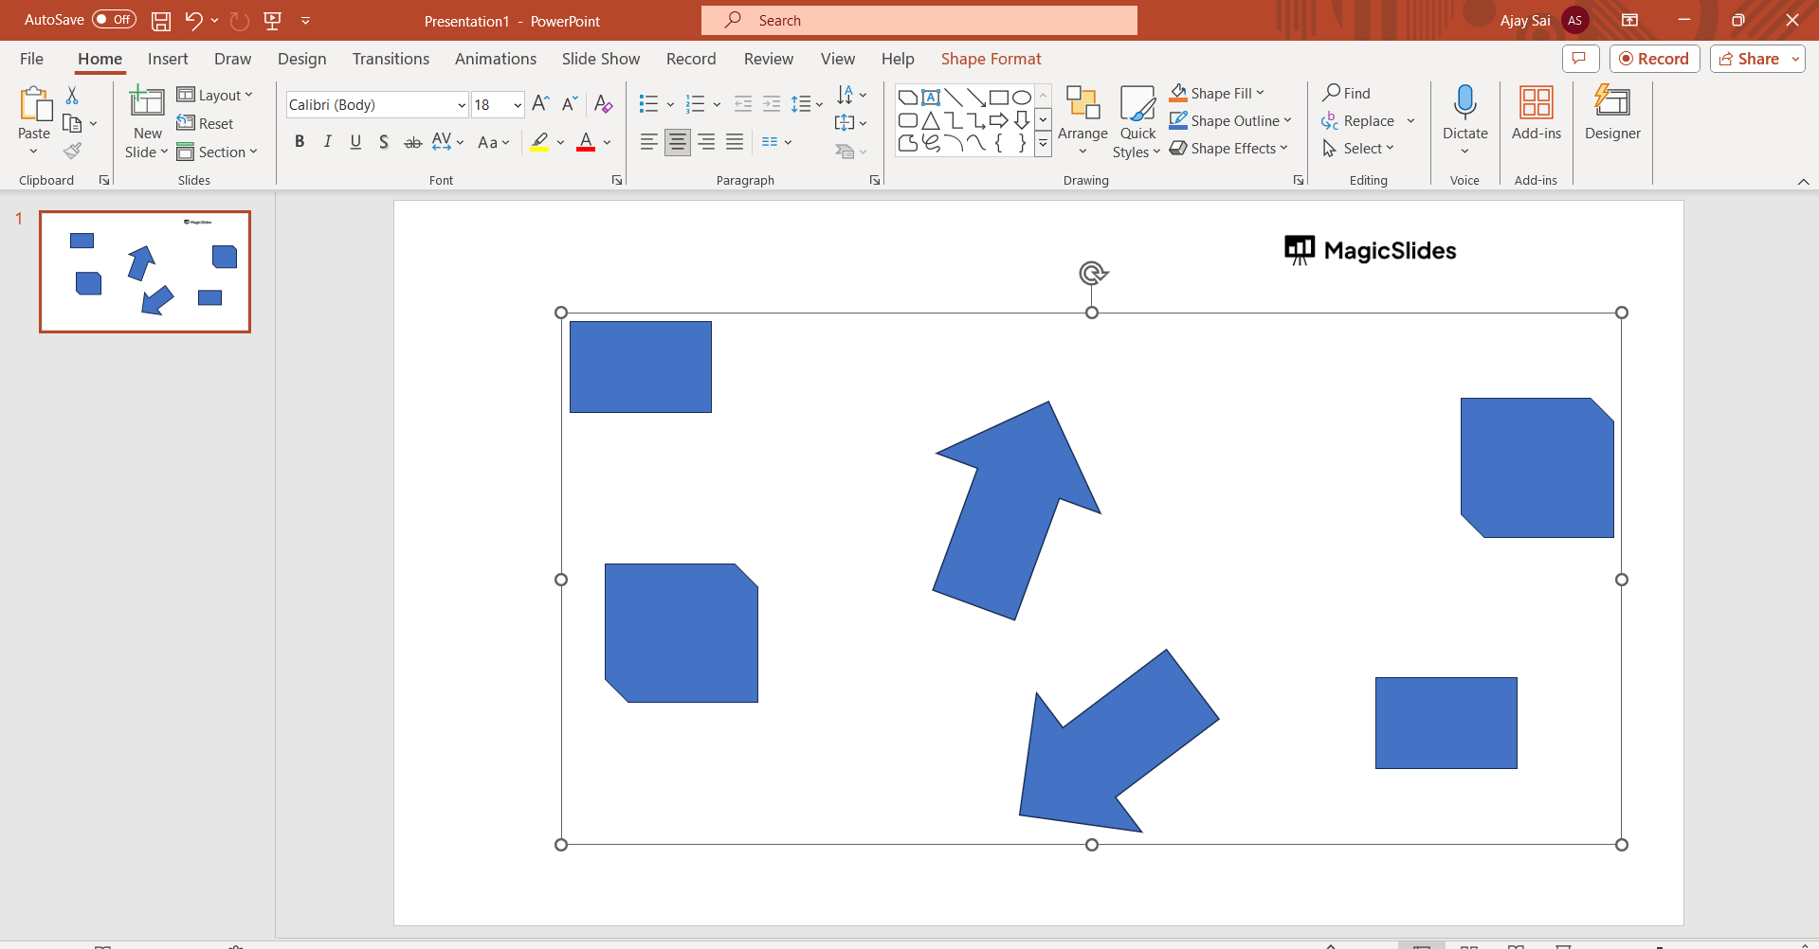Screen dimensions: 1819x949
Task: Toggle the AutoSave switch
Action: coord(114,20)
